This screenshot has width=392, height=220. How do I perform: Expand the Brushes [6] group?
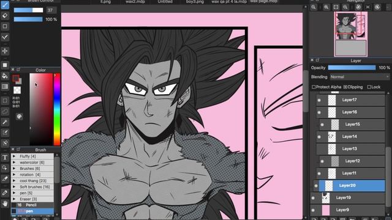pos(14,169)
